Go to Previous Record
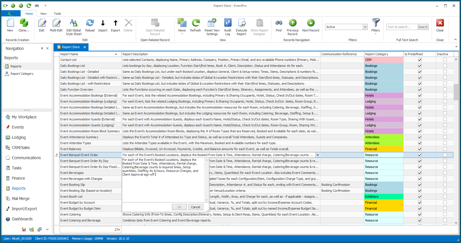 pos(292,27)
